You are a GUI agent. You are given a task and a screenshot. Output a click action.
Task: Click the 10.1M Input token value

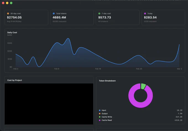pos(179,110)
